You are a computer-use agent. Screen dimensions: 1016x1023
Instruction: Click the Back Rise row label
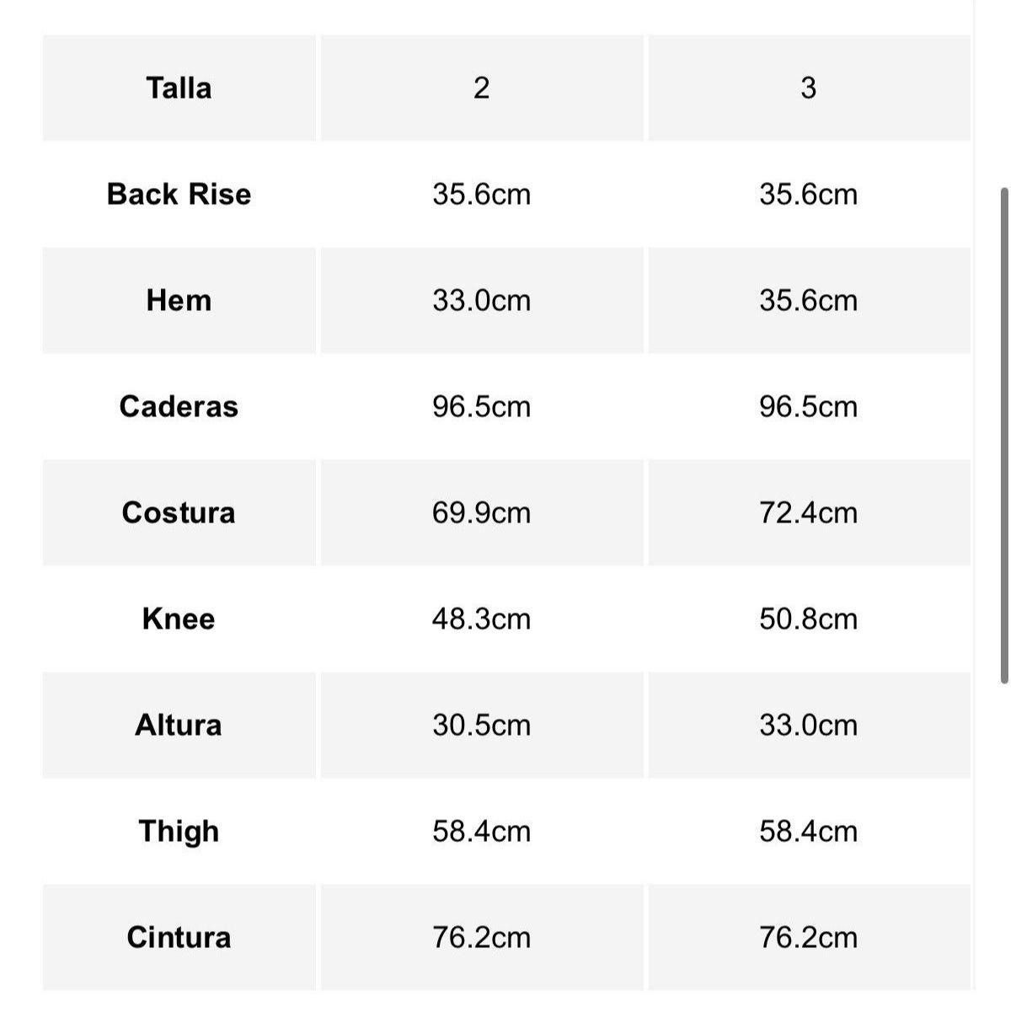pos(179,194)
